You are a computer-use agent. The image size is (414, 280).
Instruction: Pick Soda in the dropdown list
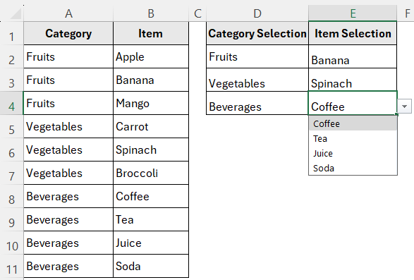tap(353, 169)
